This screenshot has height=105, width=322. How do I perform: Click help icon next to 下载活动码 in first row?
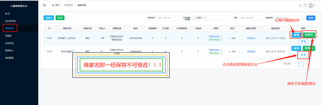pyautogui.click(x=221, y=37)
